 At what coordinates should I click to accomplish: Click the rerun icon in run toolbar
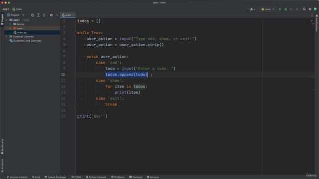coord(291,9)
